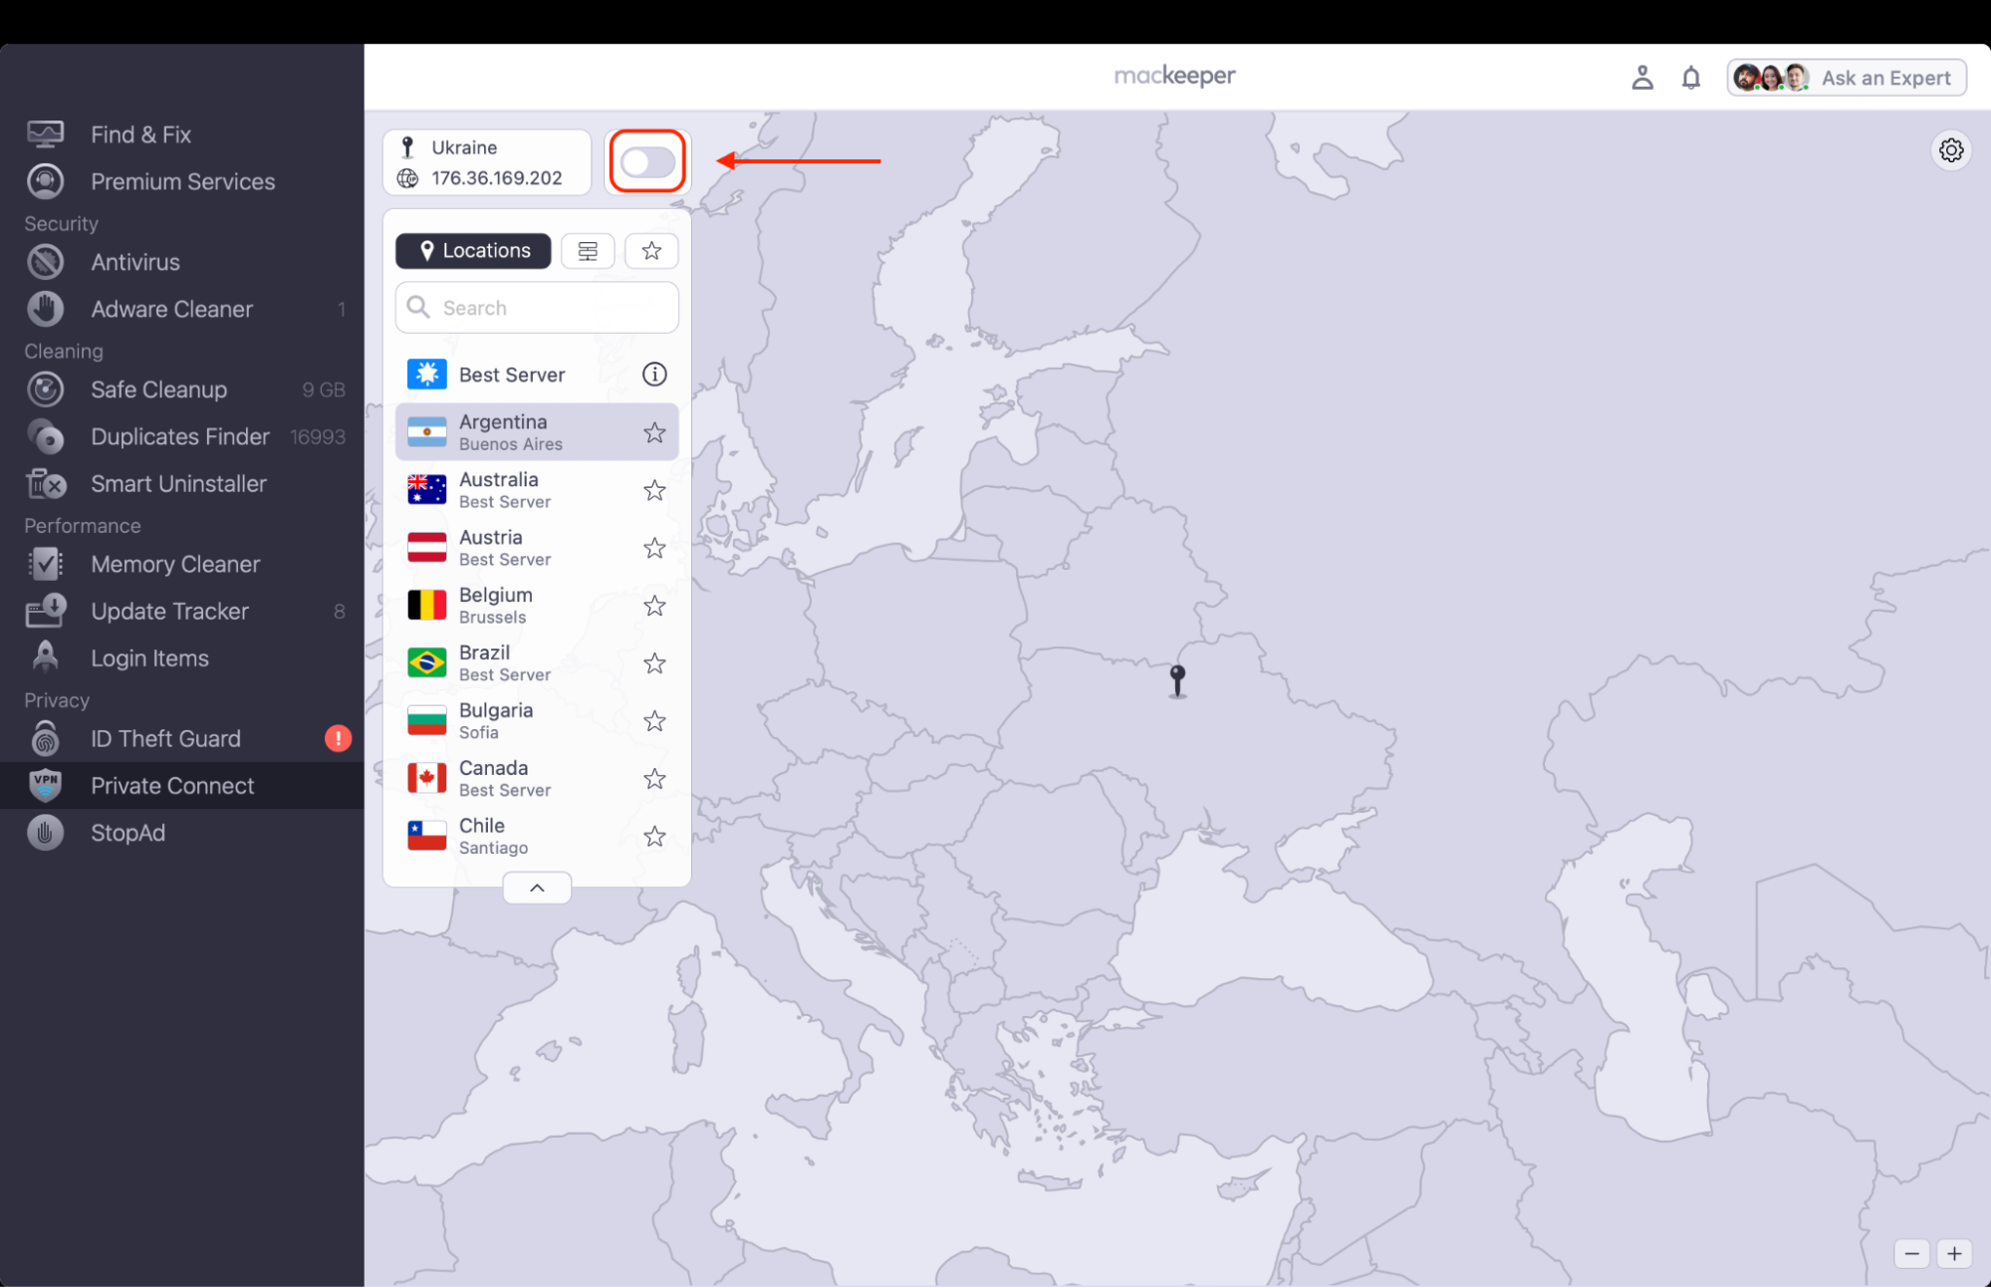Select the Duplicates Finder tool
The width and height of the screenshot is (1991, 1288).
(x=180, y=436)
